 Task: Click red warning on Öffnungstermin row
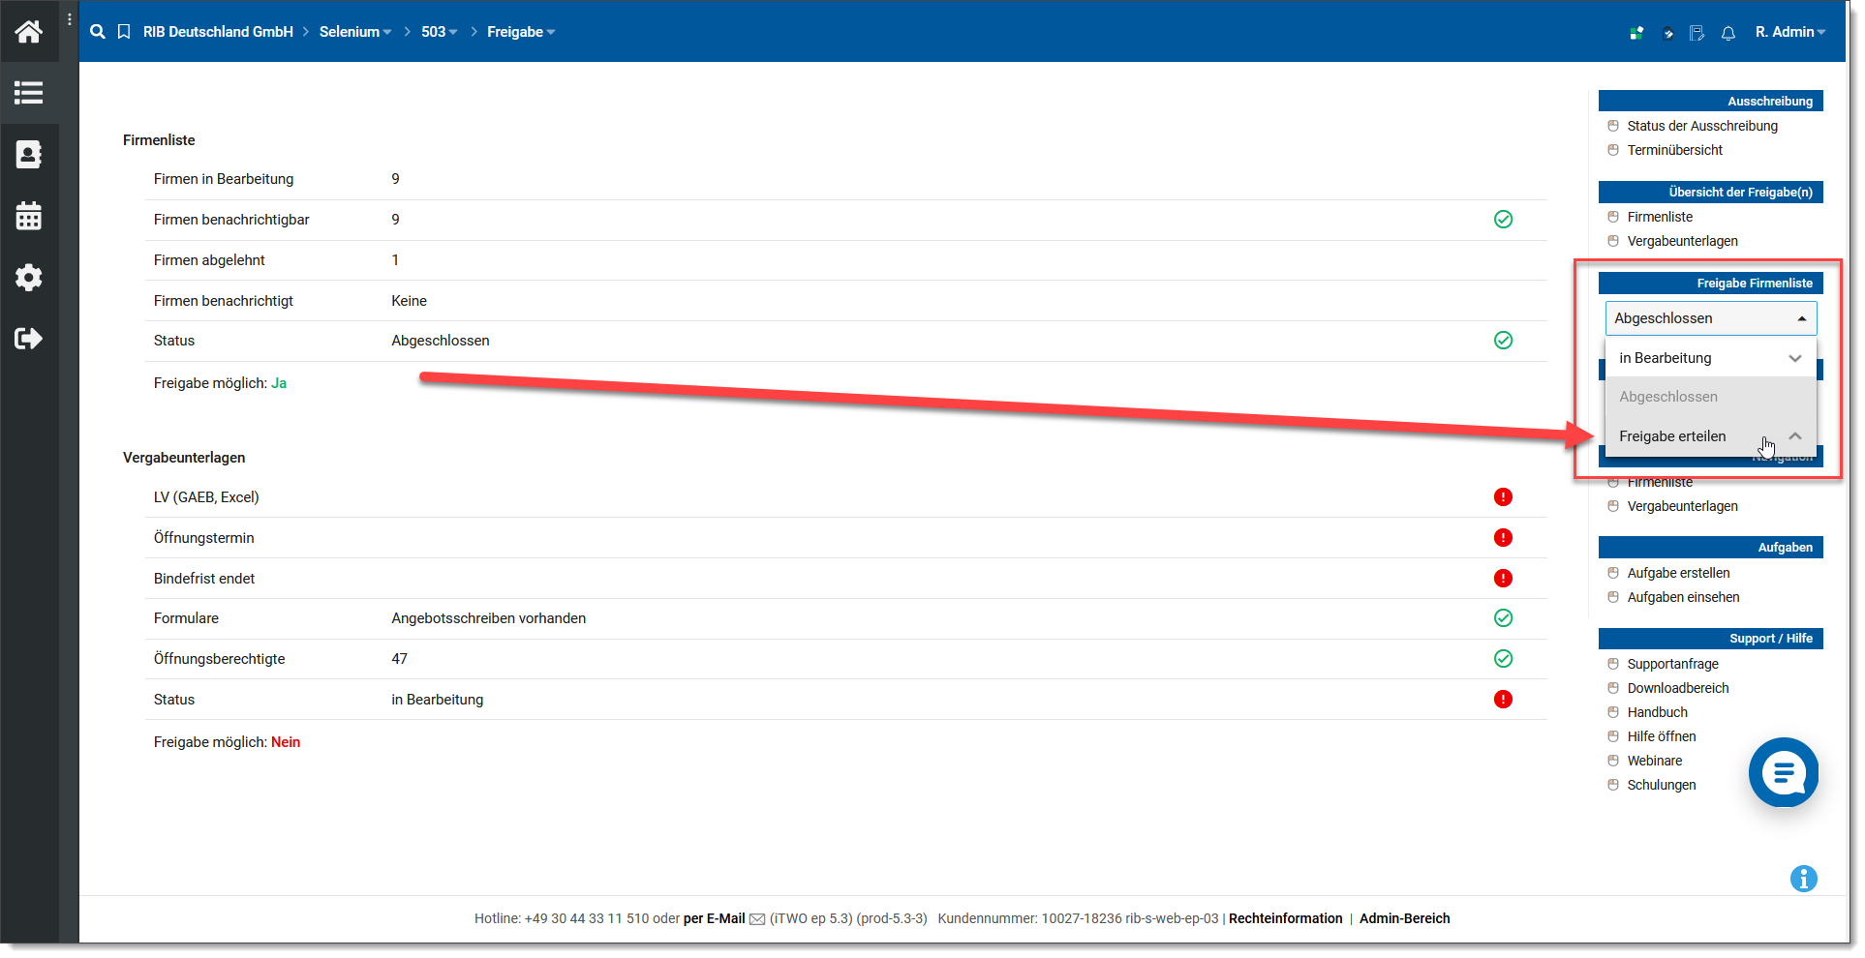coord(1503,538)
